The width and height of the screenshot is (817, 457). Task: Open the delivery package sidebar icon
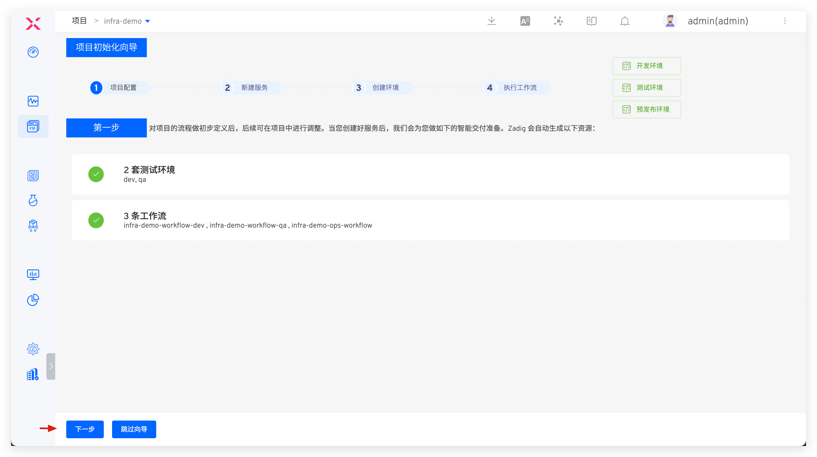33,226
